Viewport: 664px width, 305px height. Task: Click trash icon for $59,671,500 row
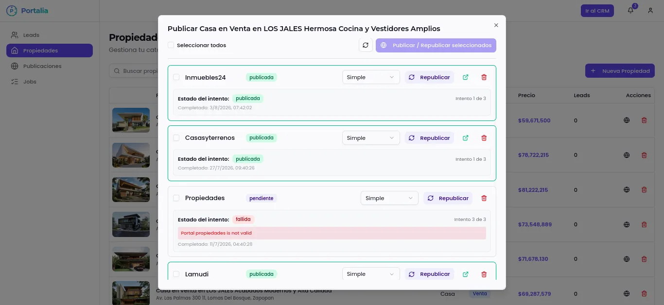coord(644,120)
